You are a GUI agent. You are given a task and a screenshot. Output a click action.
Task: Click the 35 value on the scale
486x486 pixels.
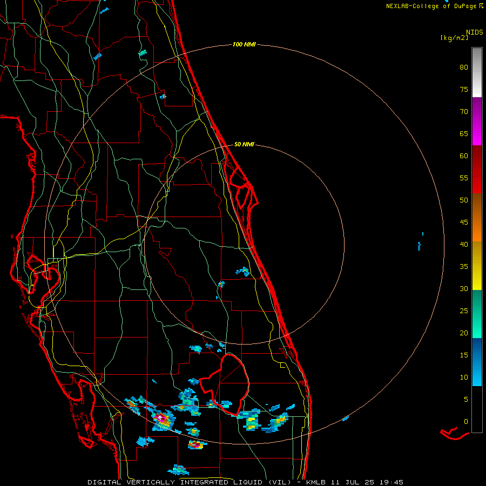pyautogui.click(x=464, y=267)
